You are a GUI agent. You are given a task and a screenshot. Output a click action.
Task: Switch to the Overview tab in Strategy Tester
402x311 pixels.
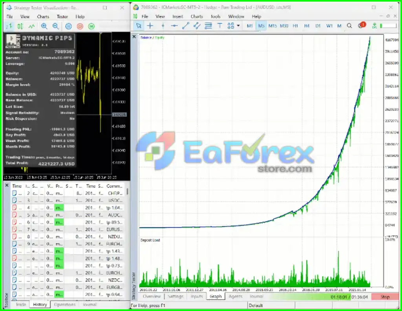coord(152,296)
